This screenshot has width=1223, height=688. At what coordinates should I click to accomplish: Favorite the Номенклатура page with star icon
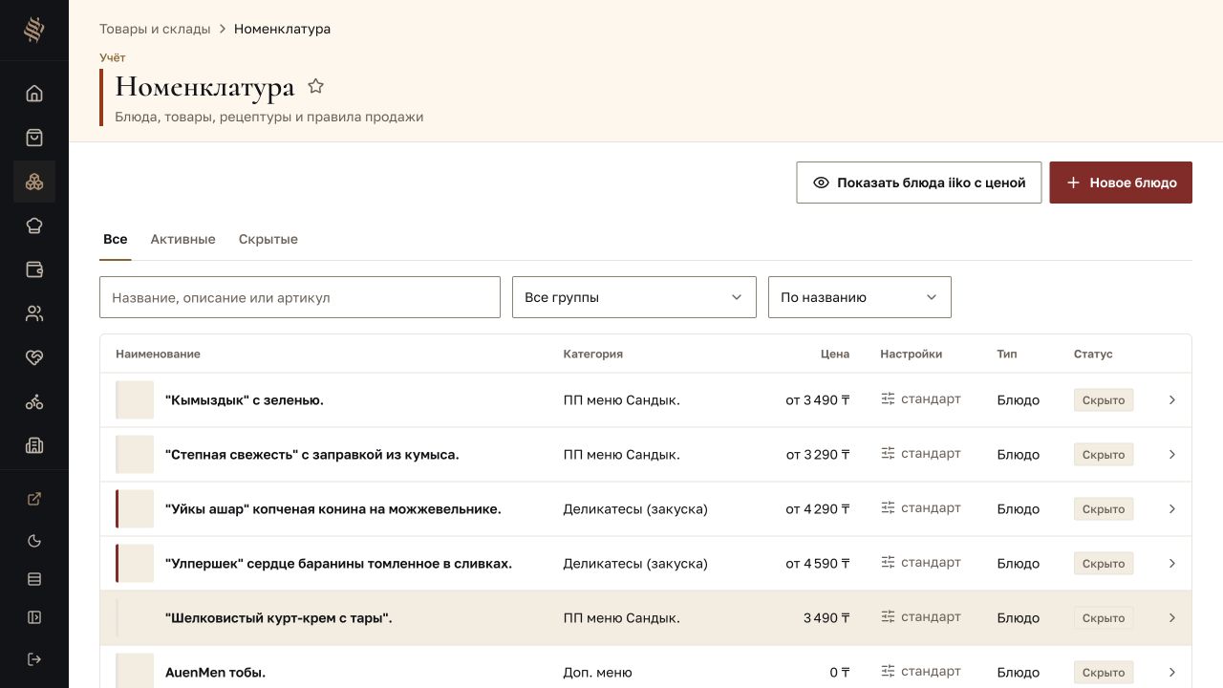(316, 87)
